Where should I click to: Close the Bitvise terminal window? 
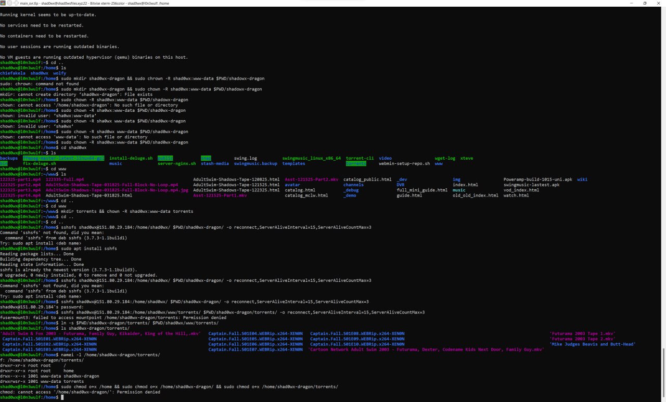pyautogui.click(x=659, y=3)
